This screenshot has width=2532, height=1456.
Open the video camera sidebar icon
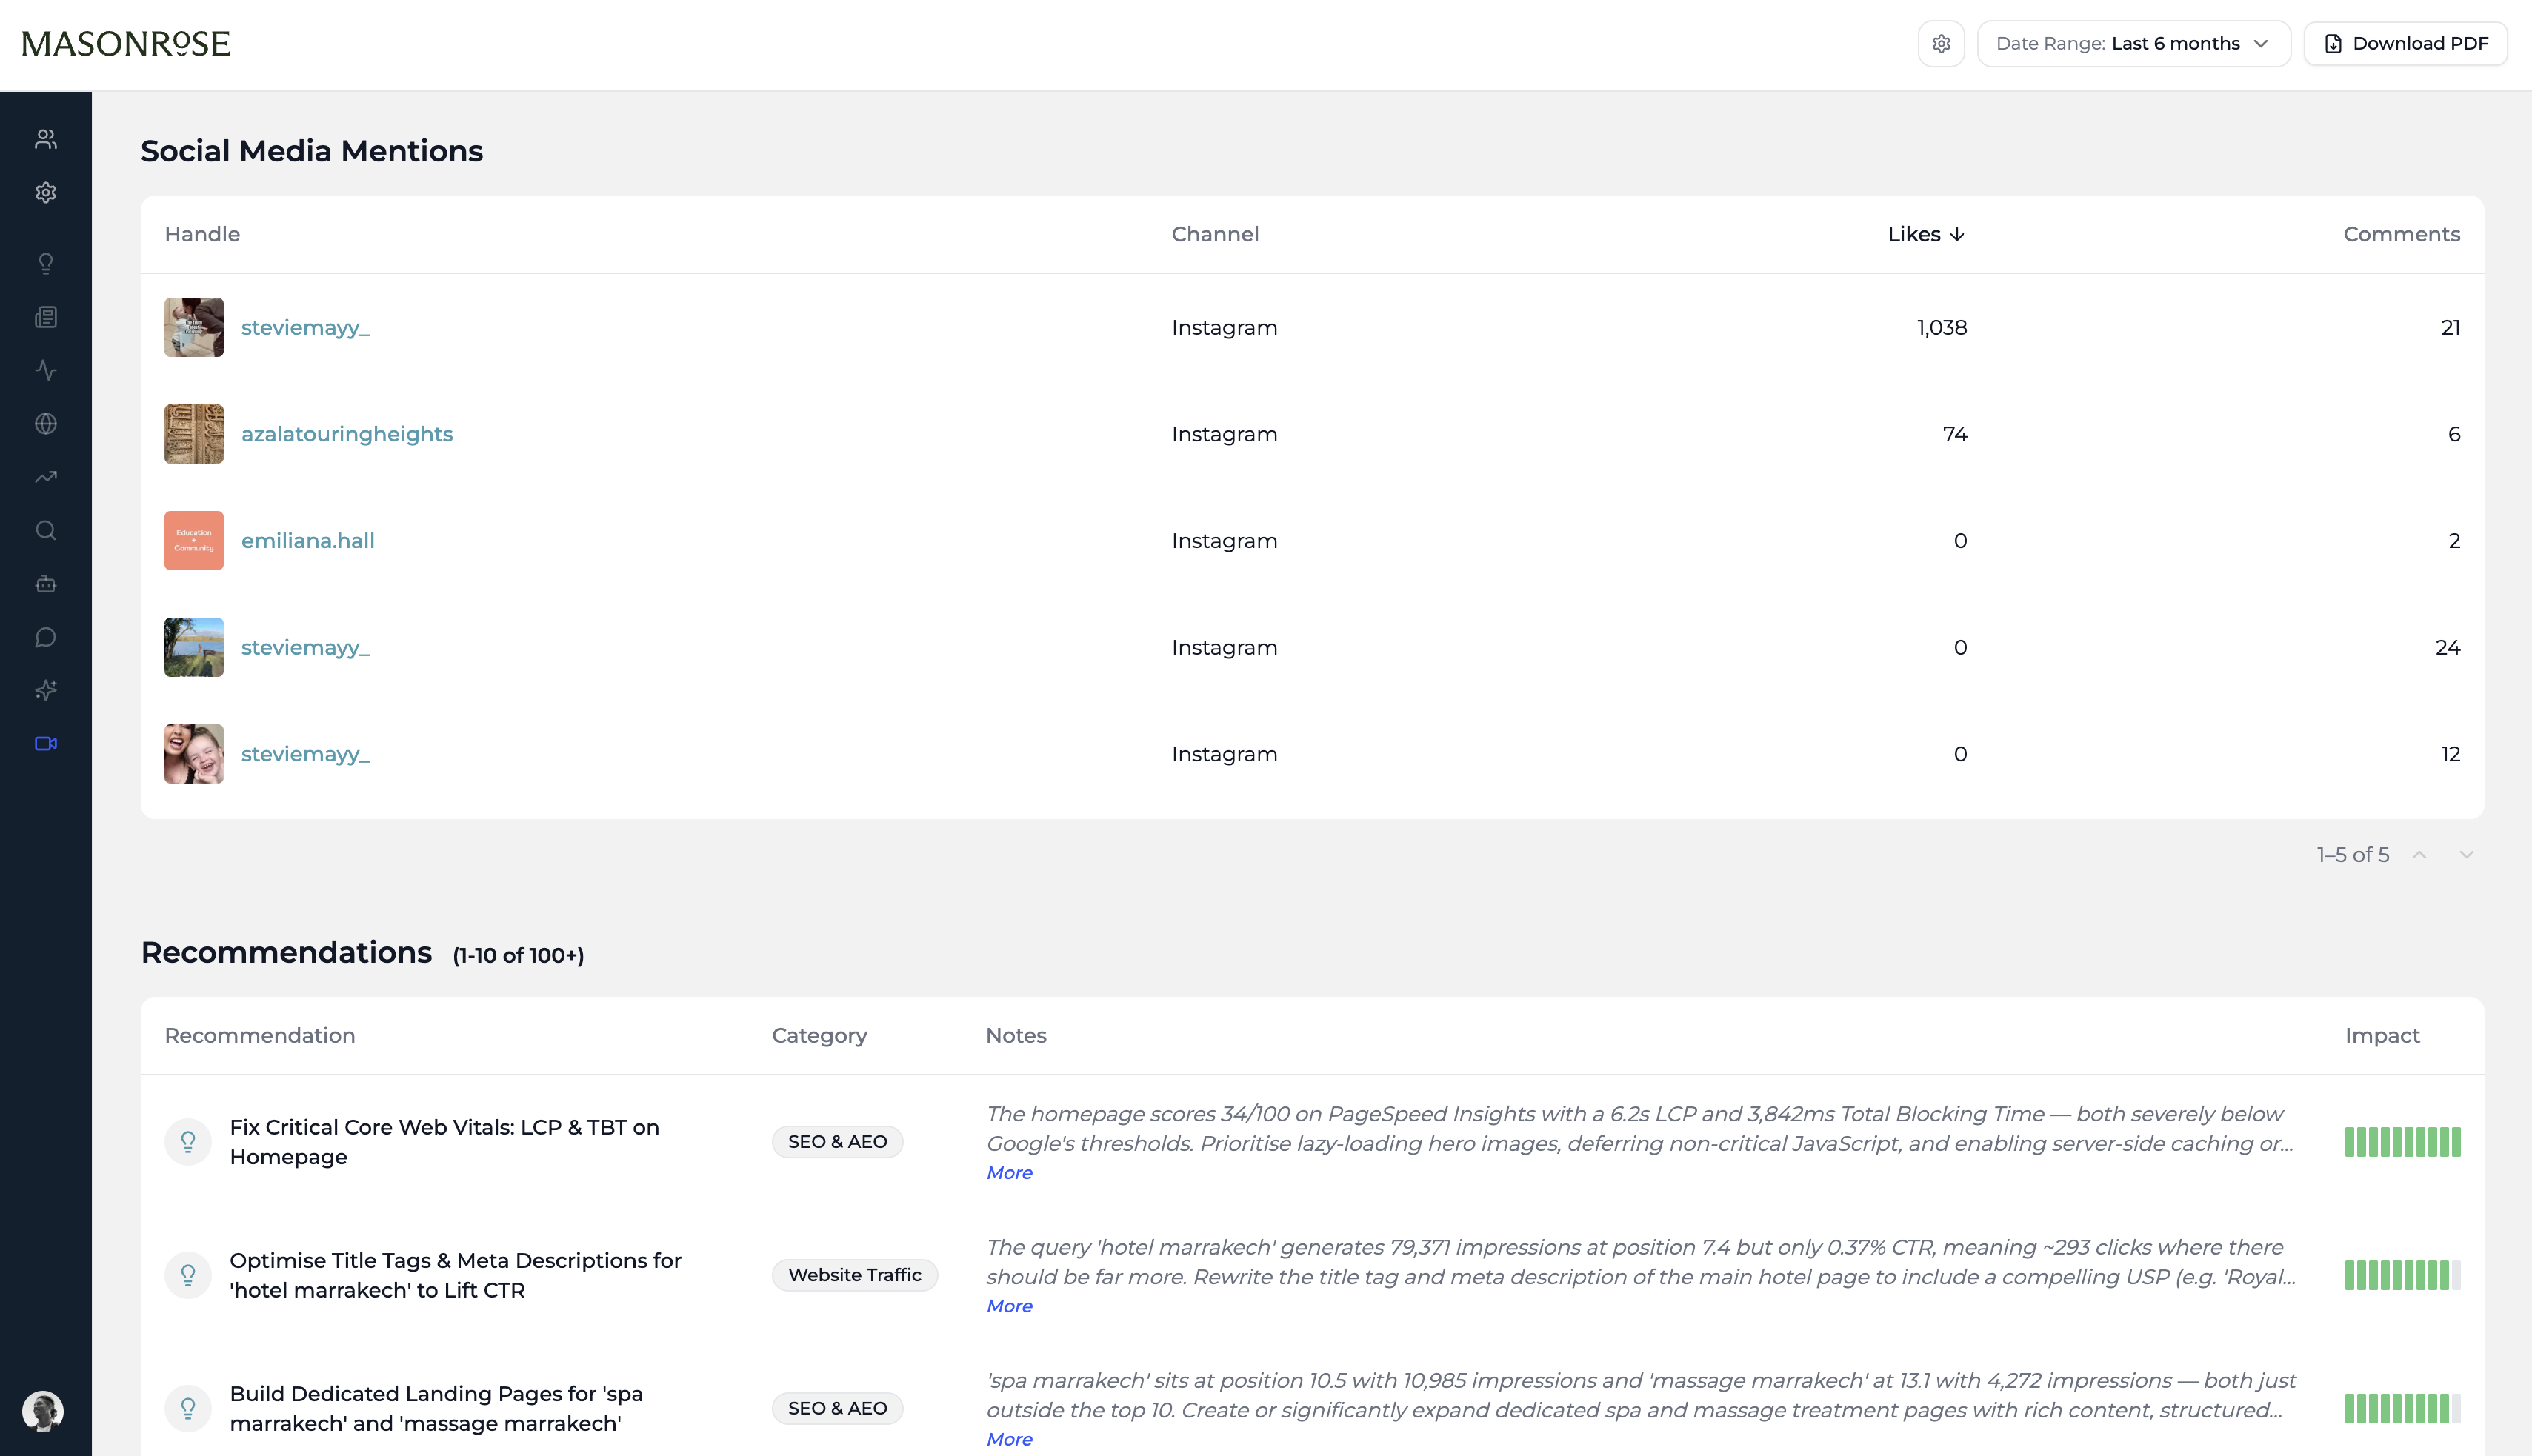[46, 743]
